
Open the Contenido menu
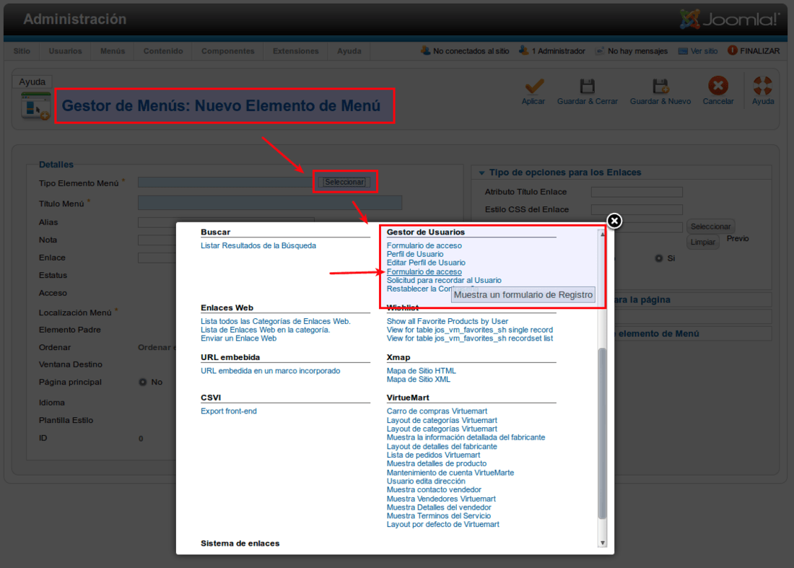[x=163, y=51]
